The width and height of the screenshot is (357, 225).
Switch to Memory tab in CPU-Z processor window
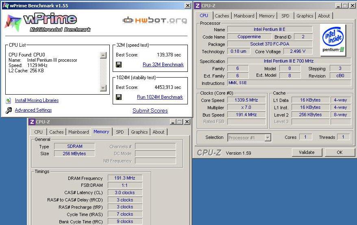point(267,16)
